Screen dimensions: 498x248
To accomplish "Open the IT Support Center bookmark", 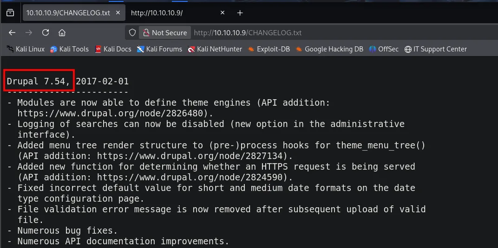I will point(435,49).
